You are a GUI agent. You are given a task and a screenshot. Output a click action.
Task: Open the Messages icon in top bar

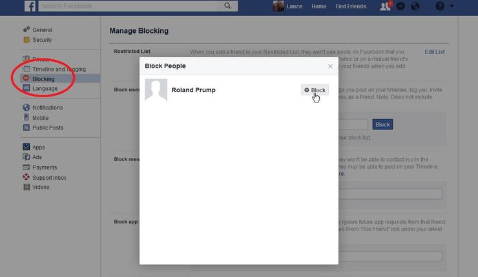[x=400, y=6]
